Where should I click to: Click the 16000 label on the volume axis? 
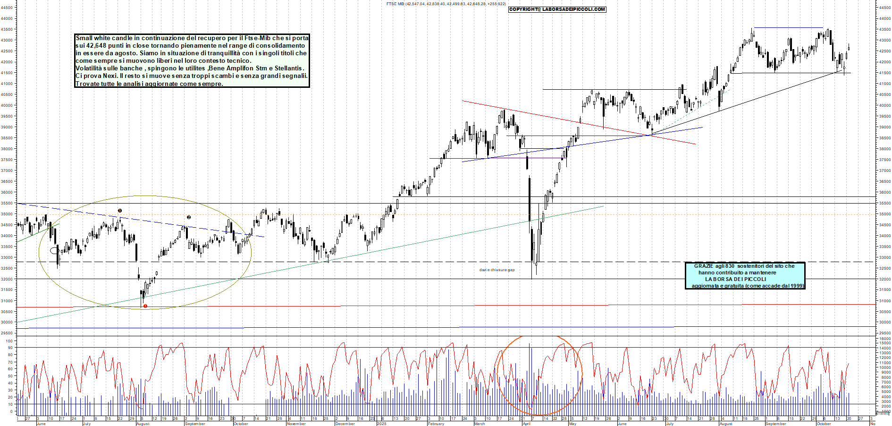(885, 339)
